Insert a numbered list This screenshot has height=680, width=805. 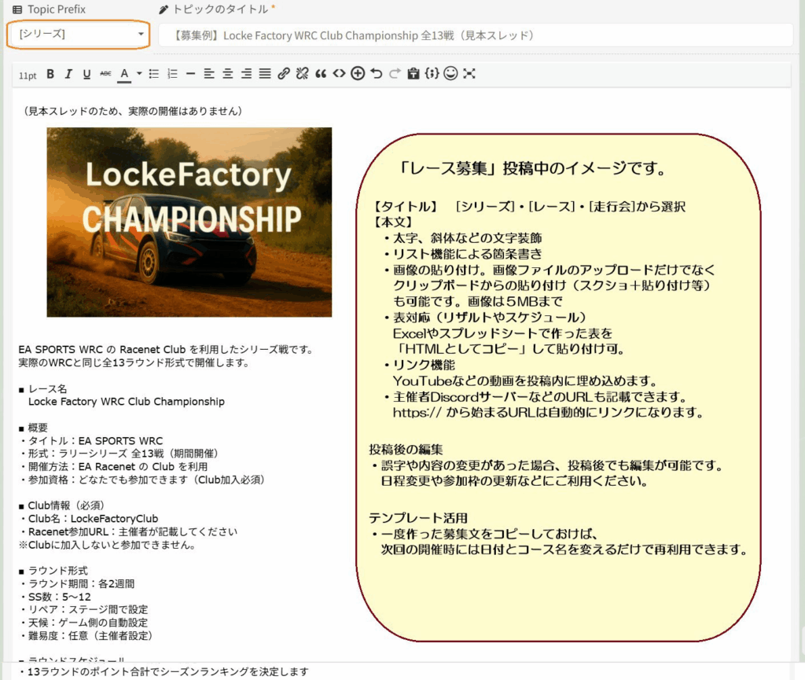pos(173,74)
